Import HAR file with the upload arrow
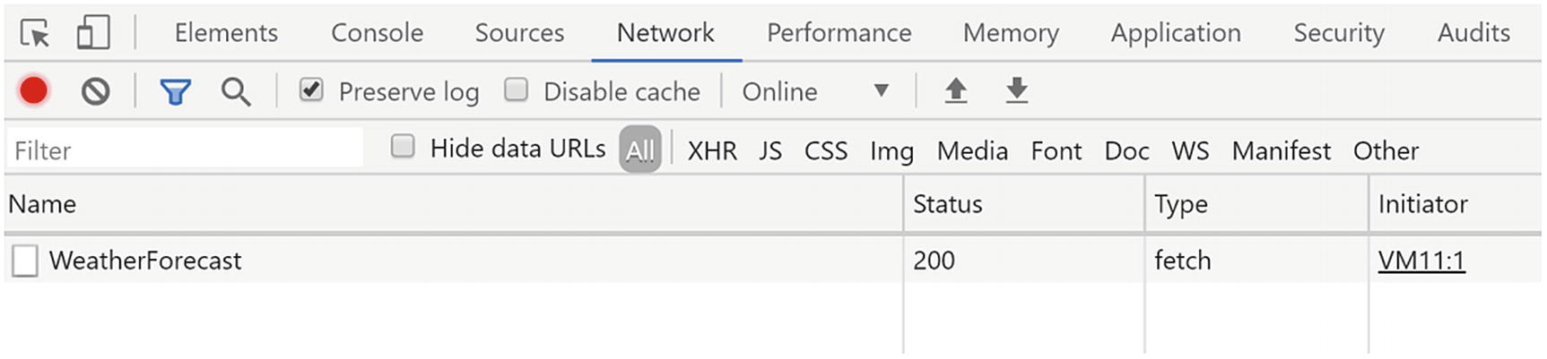1547x359 pixels. (956, 90)
